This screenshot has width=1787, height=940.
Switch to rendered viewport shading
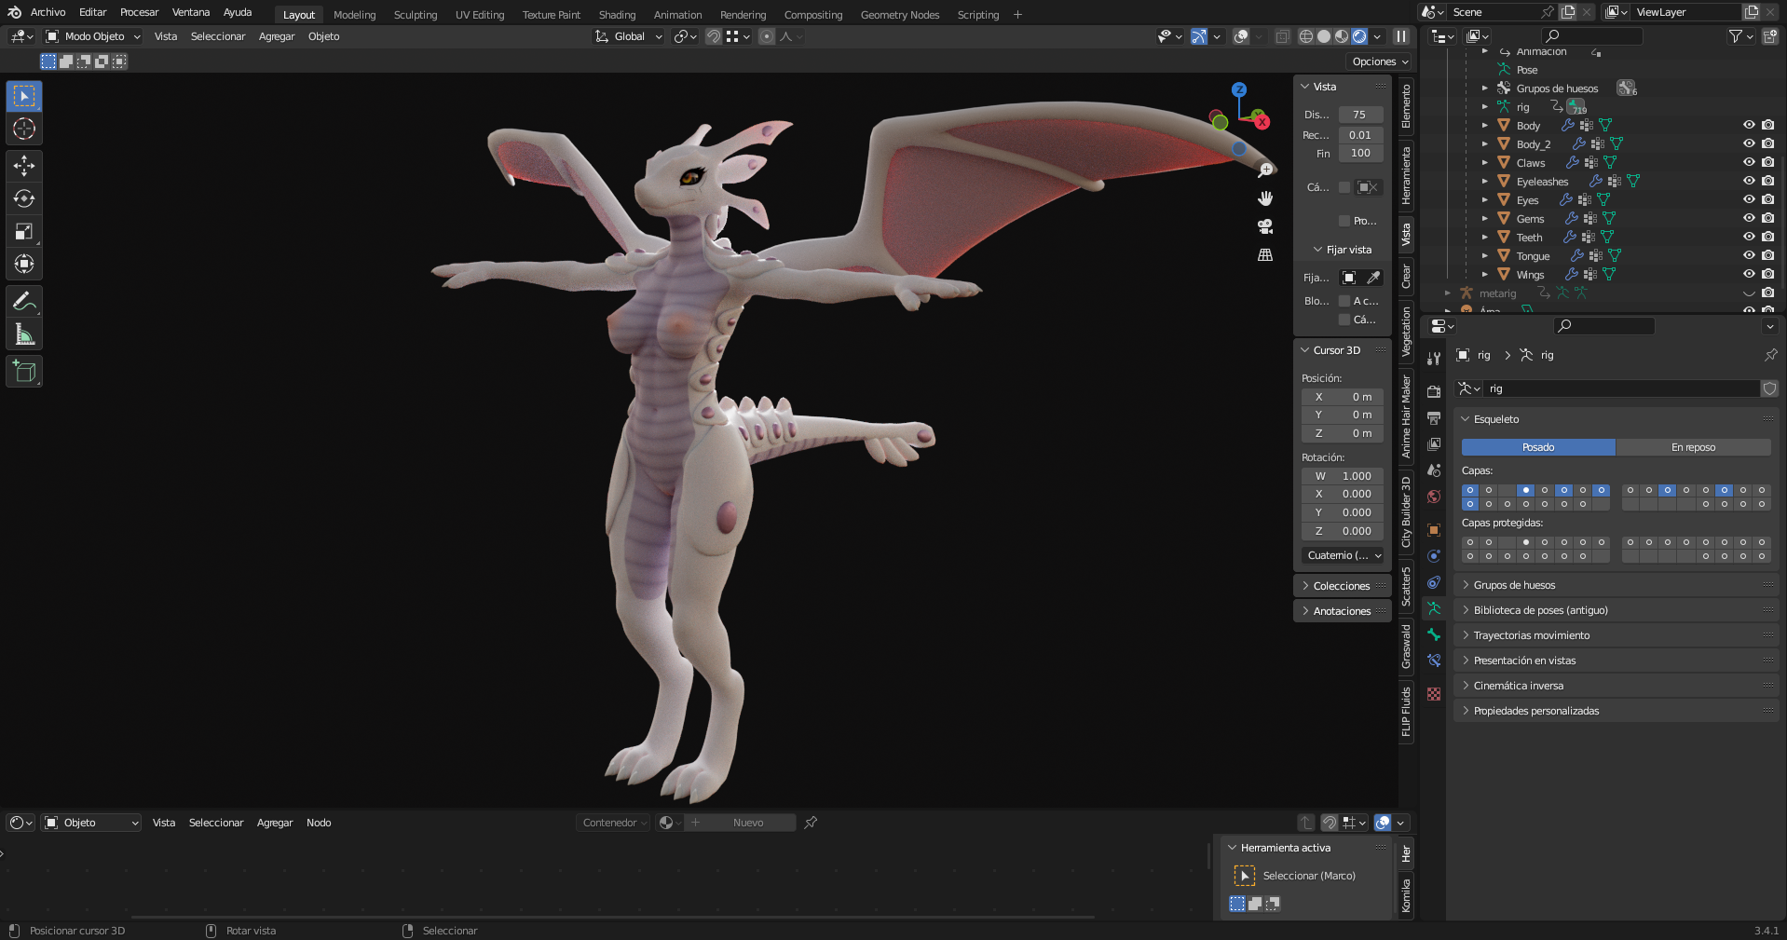[1359, 36]
